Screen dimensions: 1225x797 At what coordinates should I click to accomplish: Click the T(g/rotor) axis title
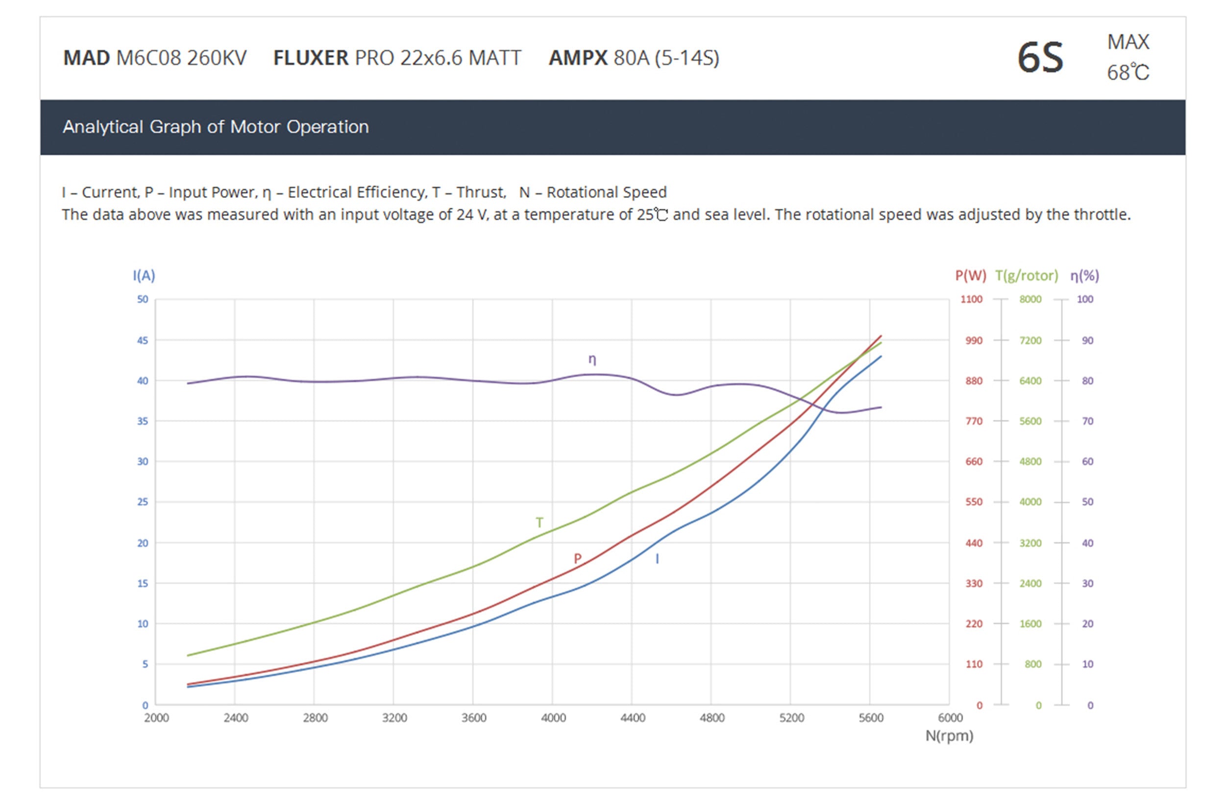[1027, 276]
